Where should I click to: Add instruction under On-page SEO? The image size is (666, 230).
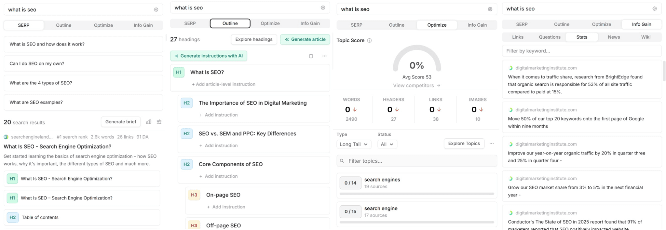[226, 207]
